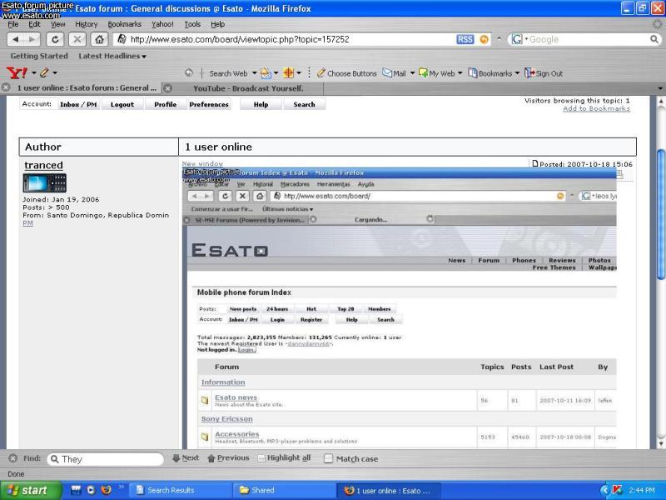Screen dimensions: 666x500
Task: Open the Edit menu
Action: point(34,24)
